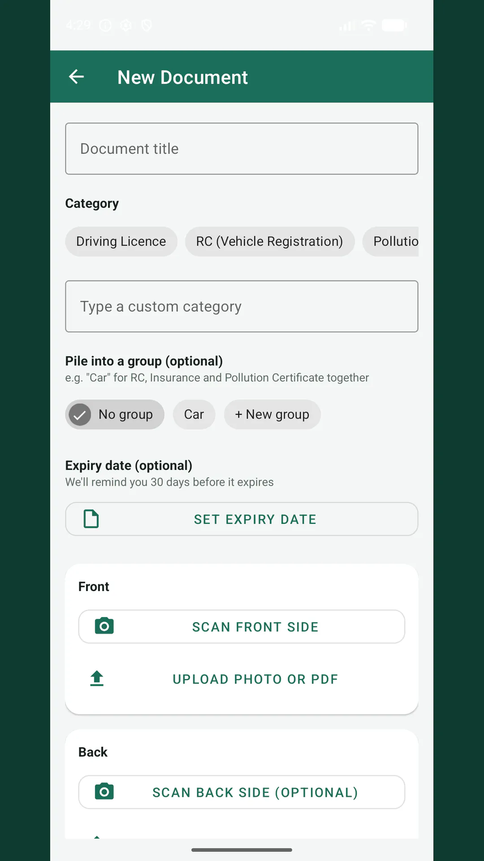
Task: Choose the RC (Vehicle Registration) category
Action: point(270,241)
